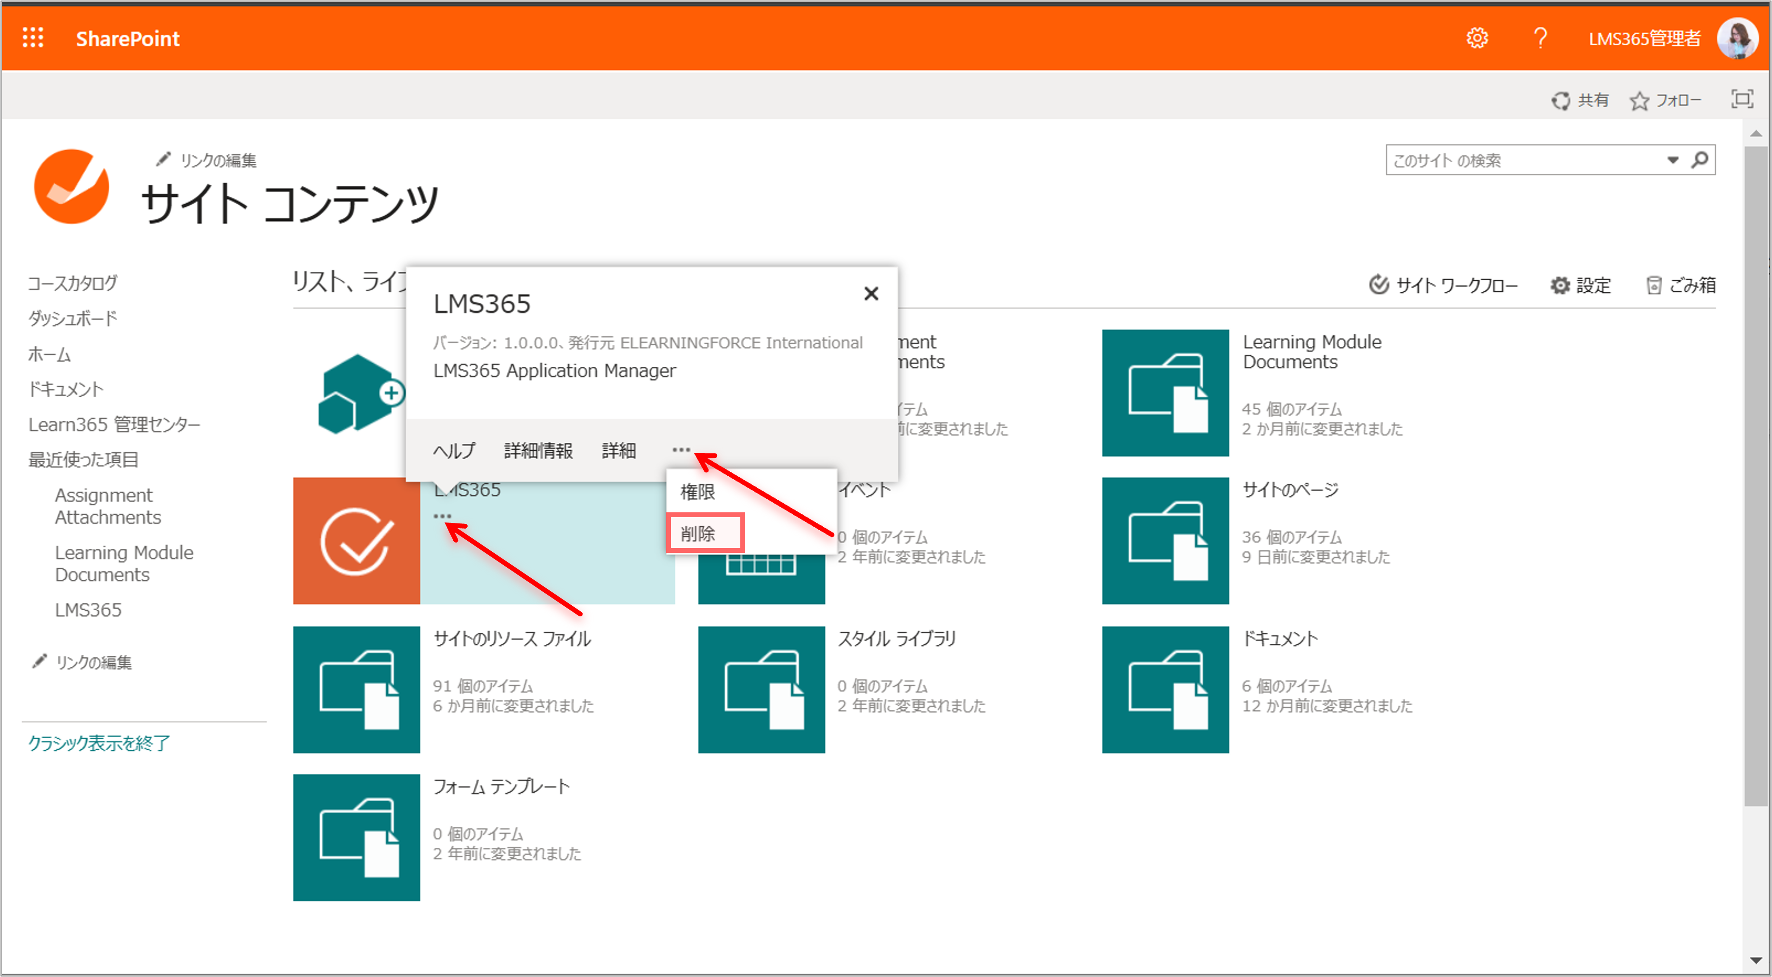Click the add-an-app hexagon icon
This screenshot has height=977, width=1772.
tap(360, 393)
